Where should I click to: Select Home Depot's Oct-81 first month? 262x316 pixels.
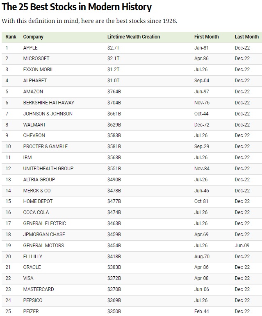[201, 201]
